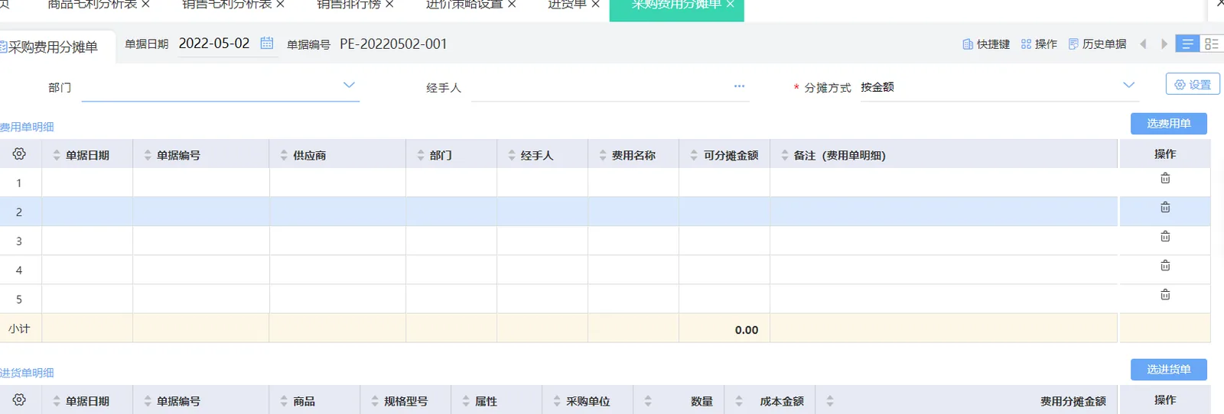Sort 费用单明细 by 经手人 column
Image resolution: width=1224 pixels, height=414 pixels.
(x=512, y=155)
